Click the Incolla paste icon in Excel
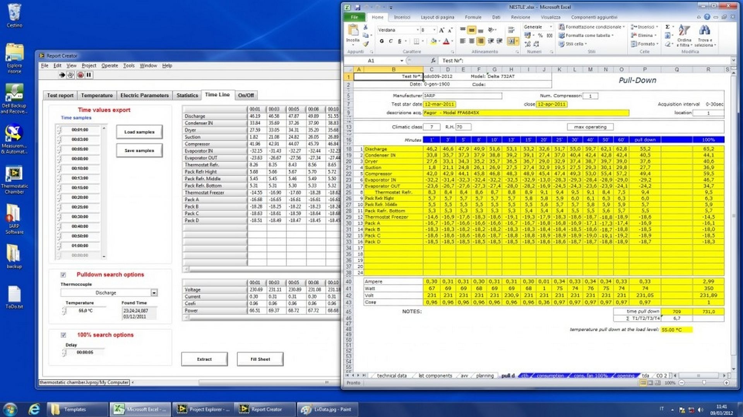This screenshot has height=417, width=743. tap(353, 31)
